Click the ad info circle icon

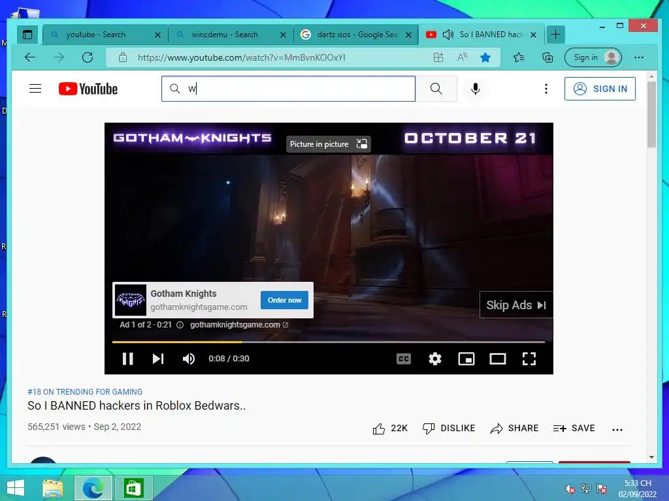[180, 325]
